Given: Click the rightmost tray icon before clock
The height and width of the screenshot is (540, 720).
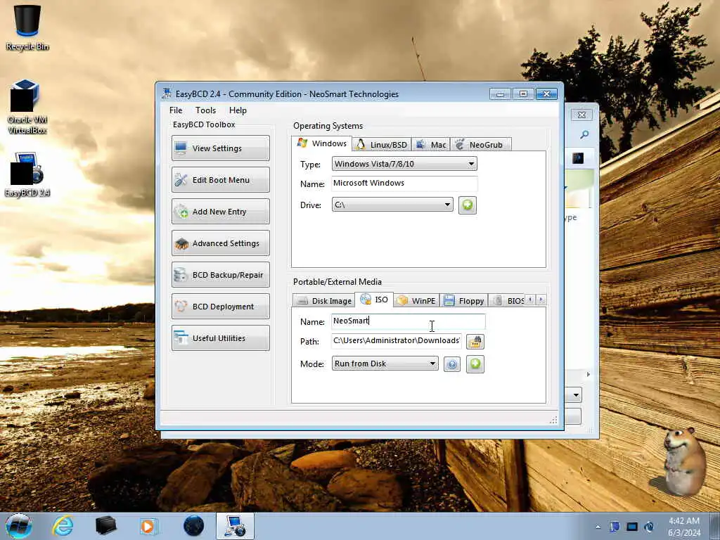Looking at the screenshot, I should (x=649, y=527).
